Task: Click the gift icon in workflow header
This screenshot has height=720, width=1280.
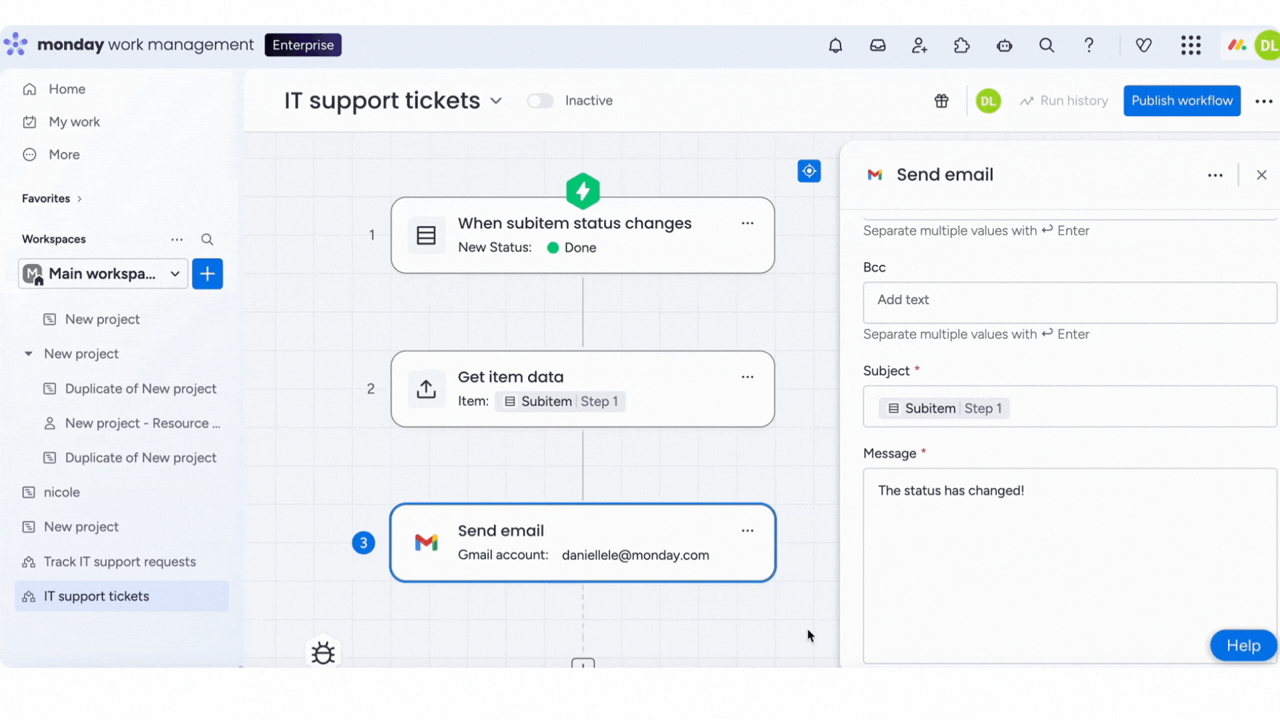Action: [x=941, y=101]
